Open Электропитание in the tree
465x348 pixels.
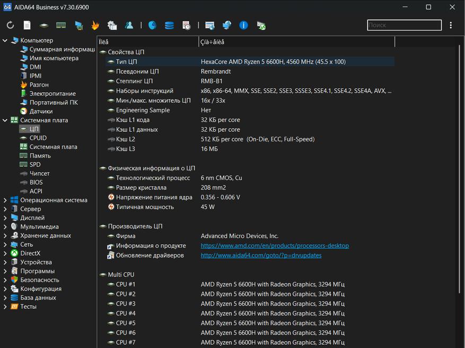point(48,94)
